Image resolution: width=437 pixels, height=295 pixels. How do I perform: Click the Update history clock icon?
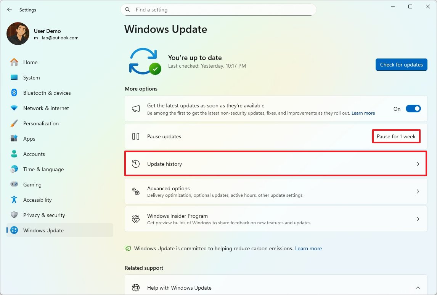[136, 164]
